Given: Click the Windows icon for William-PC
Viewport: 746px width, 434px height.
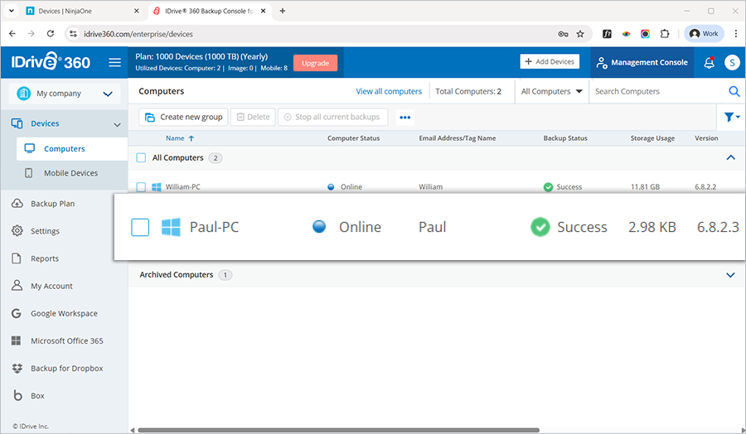Looking at the screenshot, I should [156, 187].
